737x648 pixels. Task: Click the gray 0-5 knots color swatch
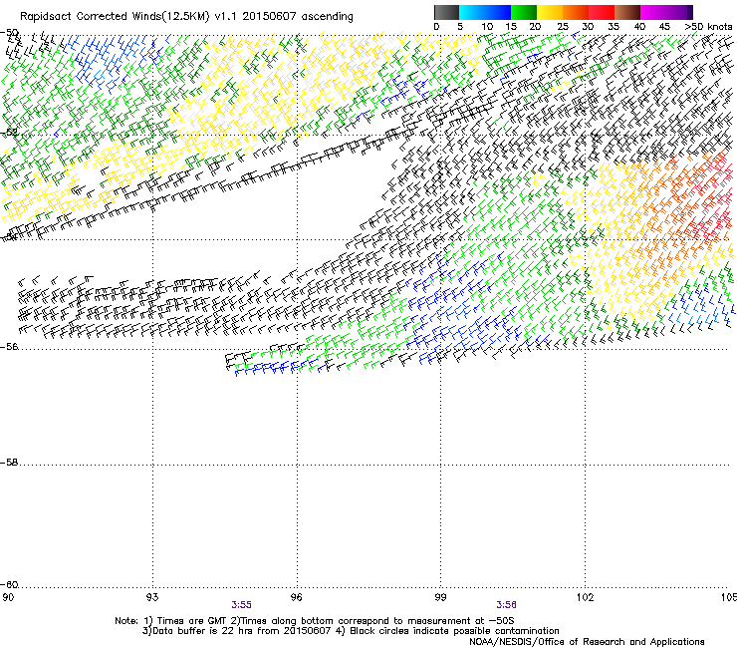[446, 12]
